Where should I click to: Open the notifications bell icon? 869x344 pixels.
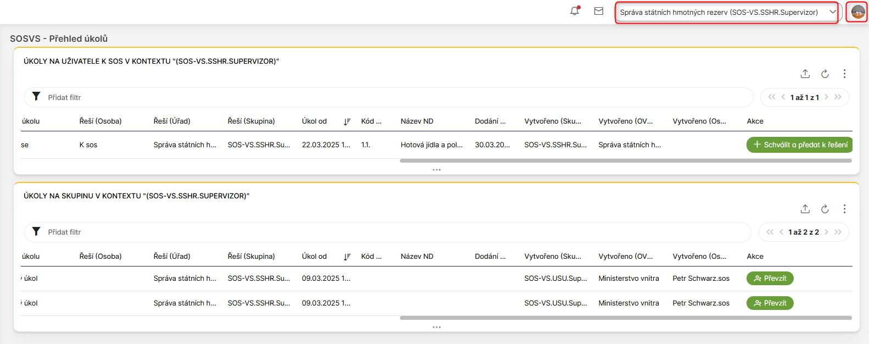point(575,11)
